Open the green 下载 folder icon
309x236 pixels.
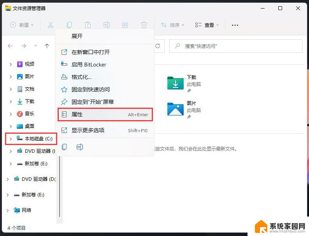175,83
